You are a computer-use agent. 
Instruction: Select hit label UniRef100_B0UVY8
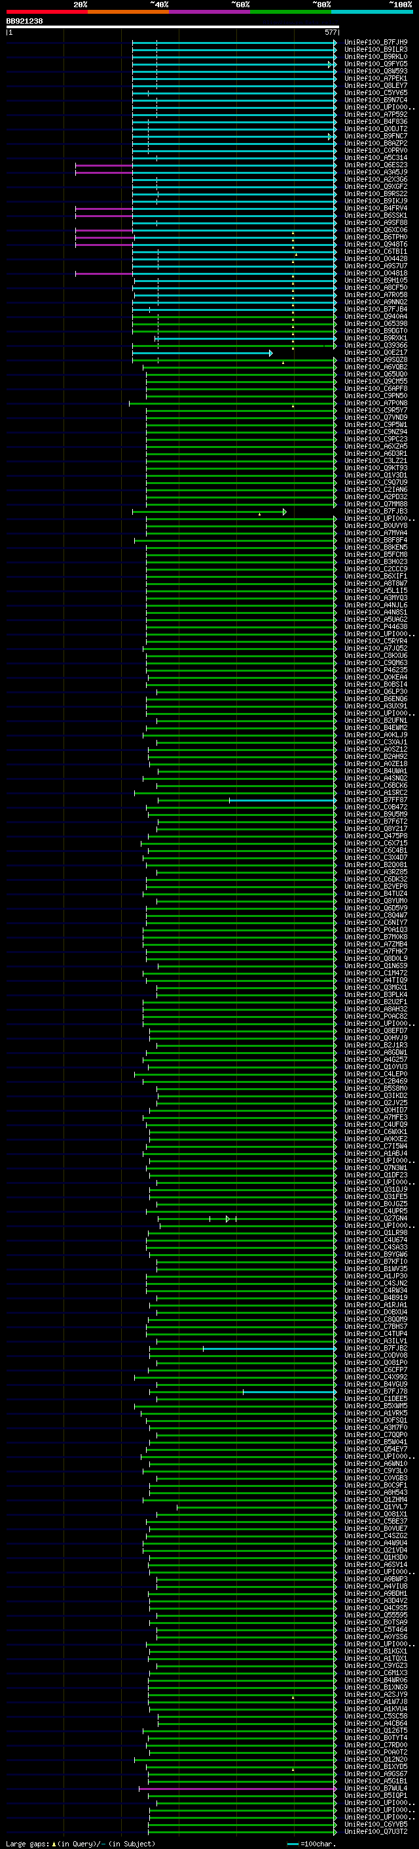coord(376,526)
